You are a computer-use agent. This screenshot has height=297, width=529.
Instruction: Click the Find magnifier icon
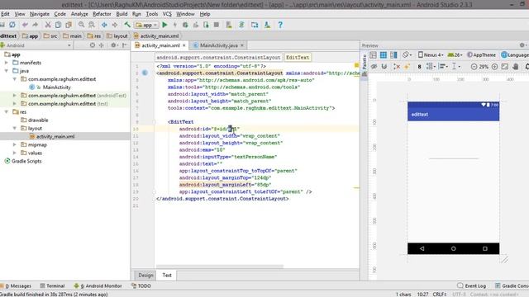[81, 25]
